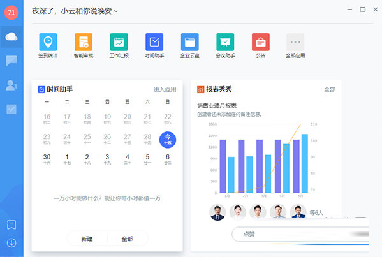
Task: Select calendar date 1 十七
Action: tap(67, 159)
